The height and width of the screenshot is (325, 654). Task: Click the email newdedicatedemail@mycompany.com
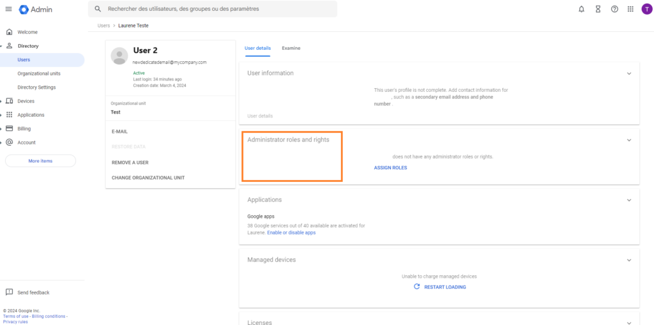(170, 62)
